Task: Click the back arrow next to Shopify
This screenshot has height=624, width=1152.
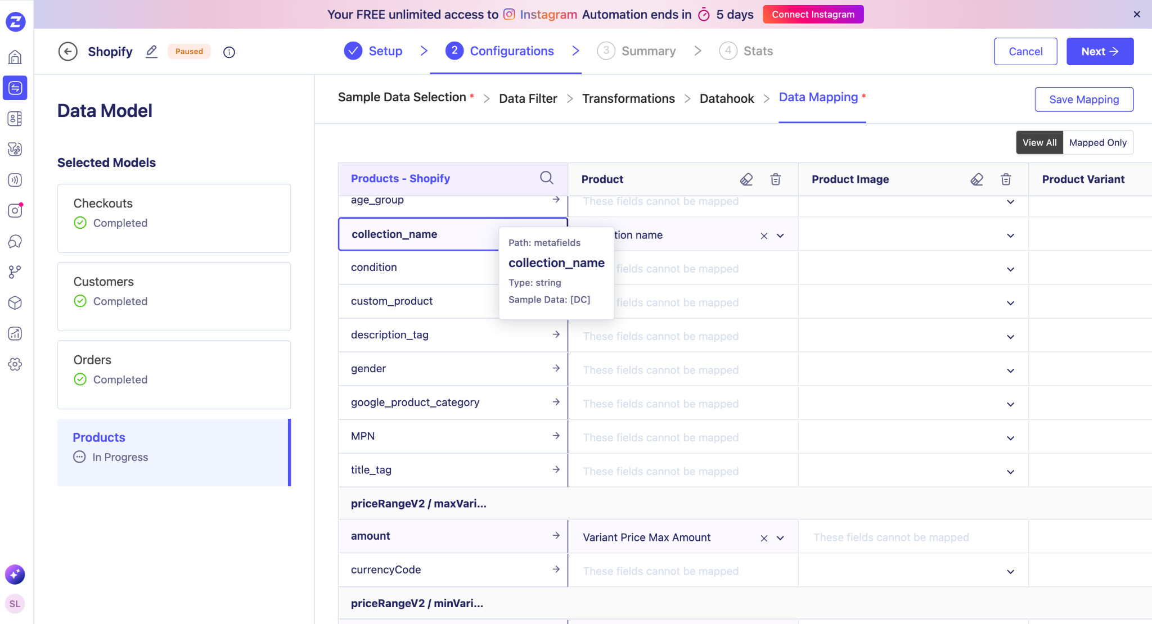Action: click(68, 52)
